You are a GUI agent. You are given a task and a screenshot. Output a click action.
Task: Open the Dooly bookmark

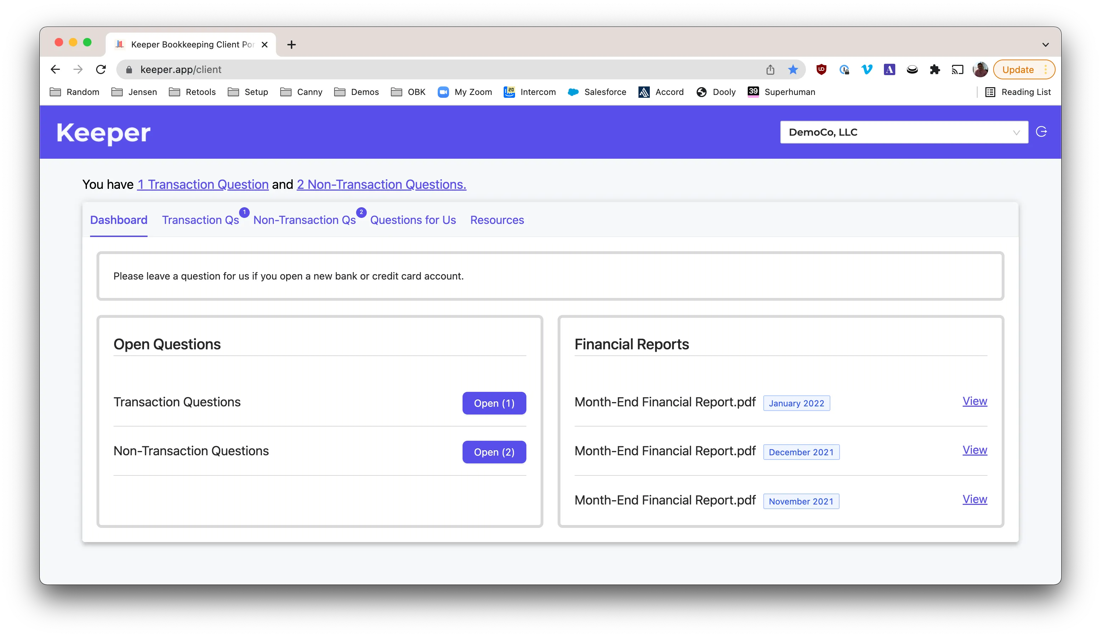(x=716, y=92)
